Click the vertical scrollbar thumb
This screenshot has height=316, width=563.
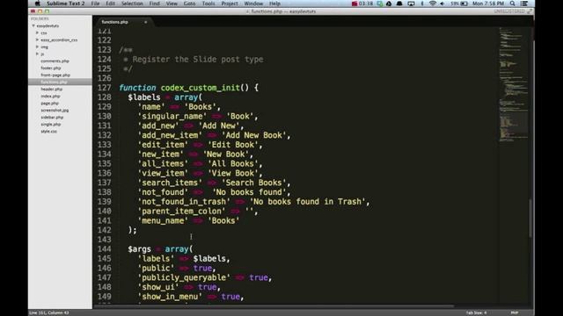pyautogui.click(x=530, y=218)
